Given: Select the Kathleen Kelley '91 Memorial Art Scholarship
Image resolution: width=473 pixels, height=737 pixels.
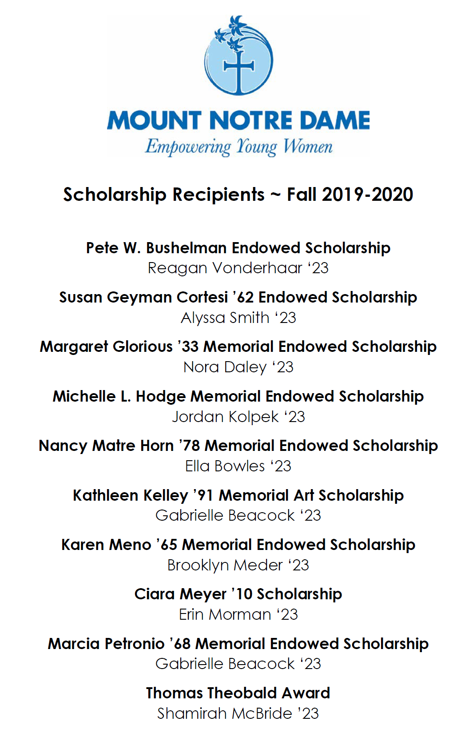Looking at the screenshot, I should tap(238, 495).
